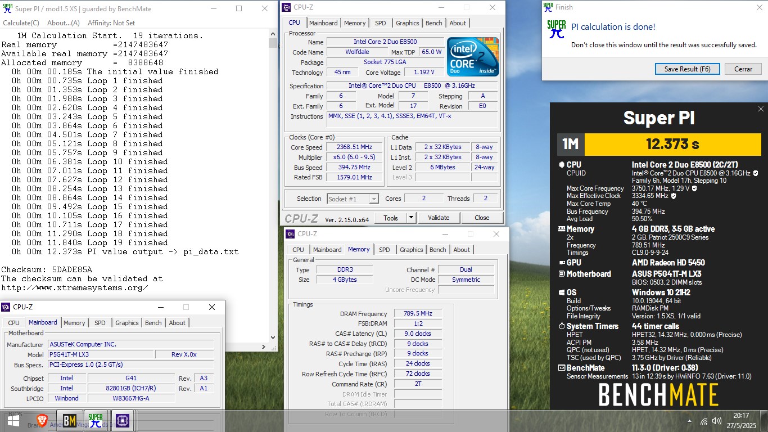Click the BenchMate version icon in result panel
This screenshot has width=768, height=432.
point(561,368)
